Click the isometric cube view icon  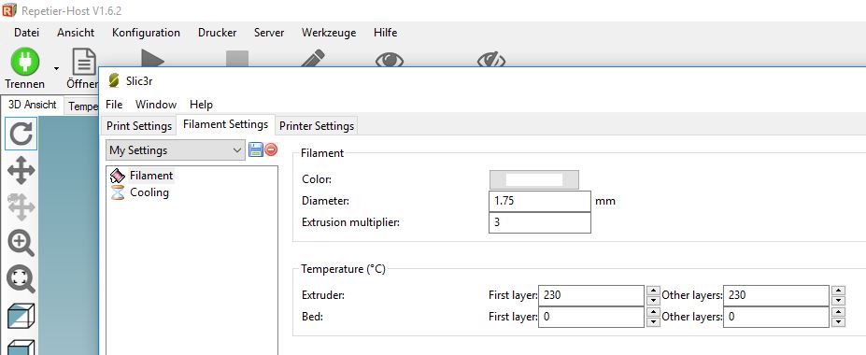[x=21, y=317]
